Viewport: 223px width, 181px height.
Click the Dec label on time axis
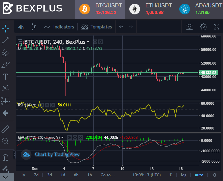click(x=35, y=169)
